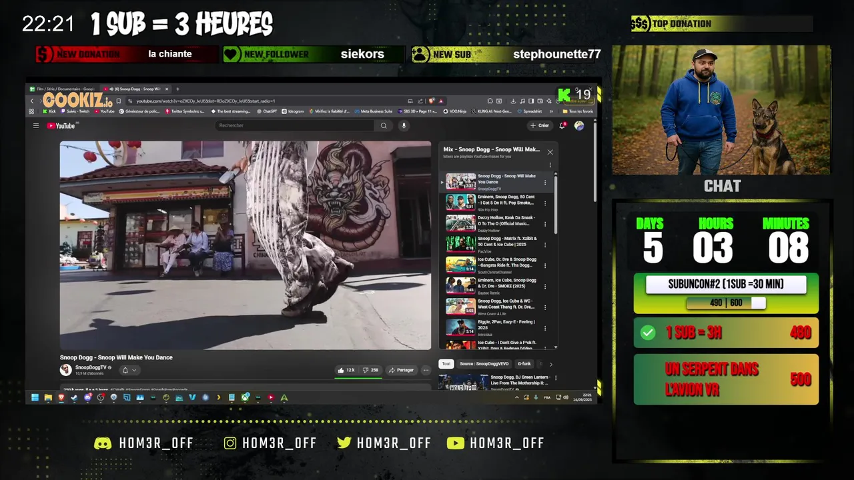Image resolution: width=854 pixels, height=480 pixels.
Task: Open the Brave browser taskbar icon
Action: point(61,397)
